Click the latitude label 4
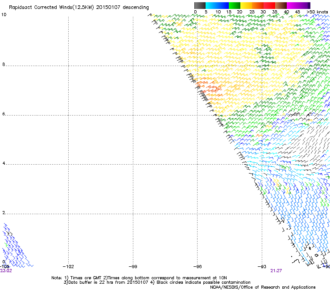This screenshot has height=290, width=330. click(x=4, y=163)
